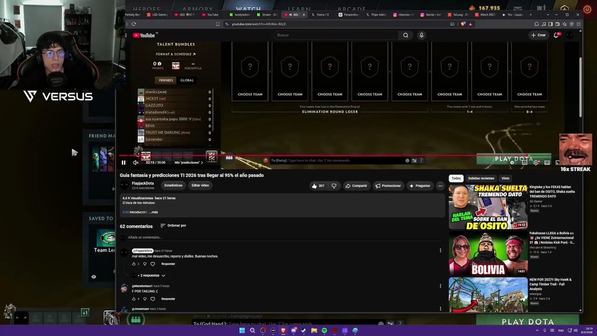
Task: Click the Crear button
Action: (x=539, y=35)
